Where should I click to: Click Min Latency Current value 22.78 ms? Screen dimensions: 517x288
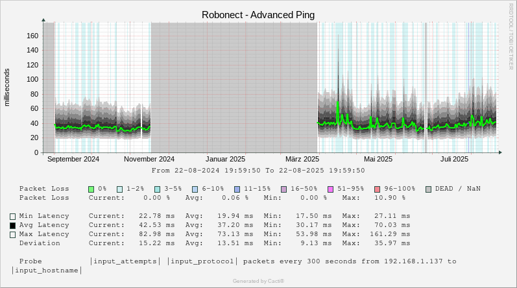[156, 216]
